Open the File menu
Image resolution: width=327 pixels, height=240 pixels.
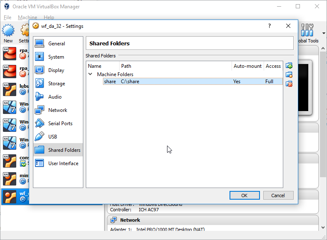7,17
